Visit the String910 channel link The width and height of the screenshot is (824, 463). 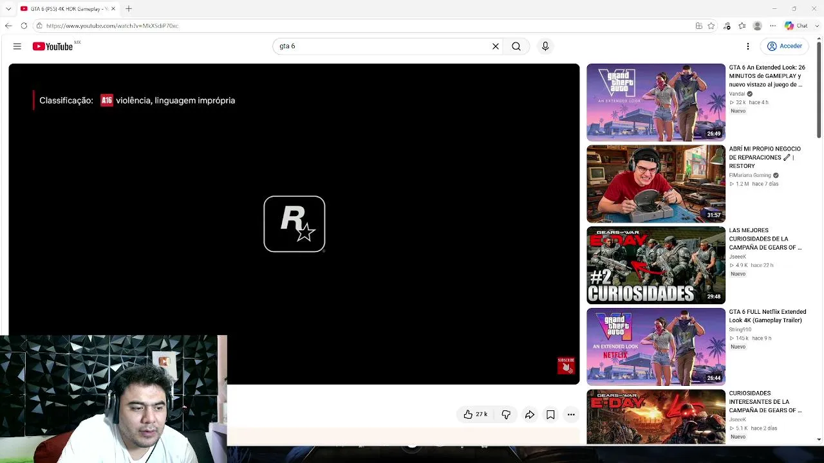pos(740,329)
